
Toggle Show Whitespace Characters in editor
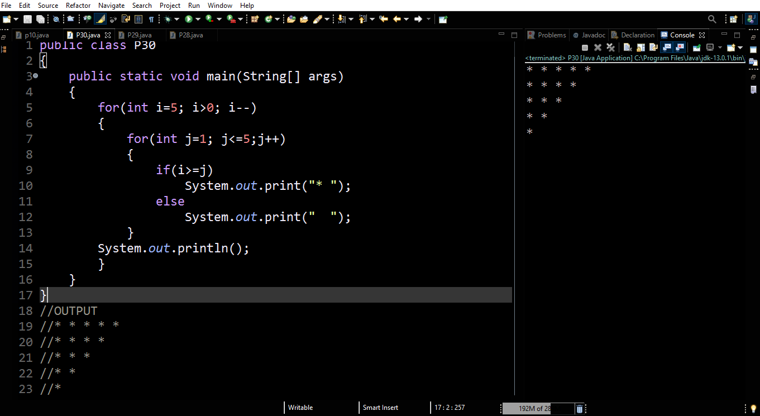(151, 18)
